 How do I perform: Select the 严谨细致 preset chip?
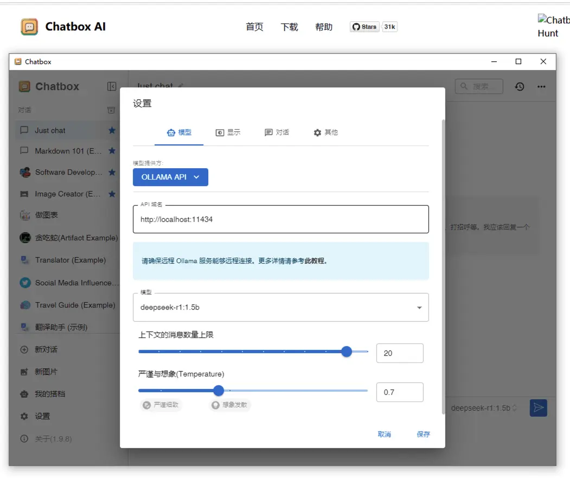tap(161, 405)
